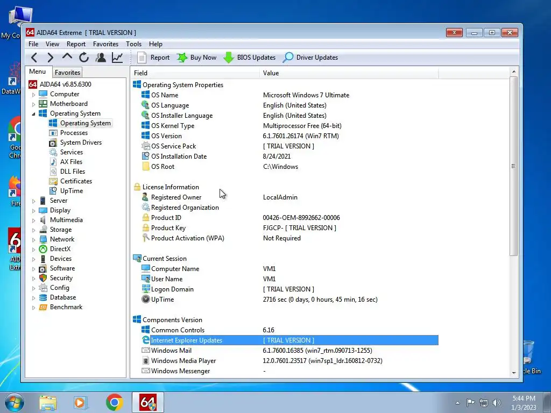This screenshot has width=551, height=413.
Task: Click the DirectX Xbox icon
Action: (x=43, y=249)
